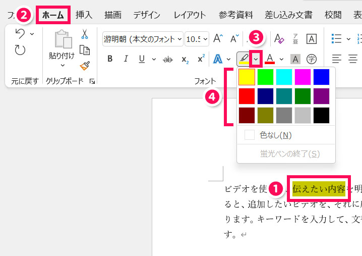Toggle Bold formatting

click(x=110, y=59)
